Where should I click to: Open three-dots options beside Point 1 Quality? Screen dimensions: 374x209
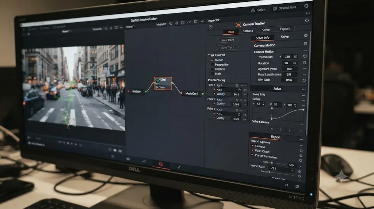click(x=245, y=95)
